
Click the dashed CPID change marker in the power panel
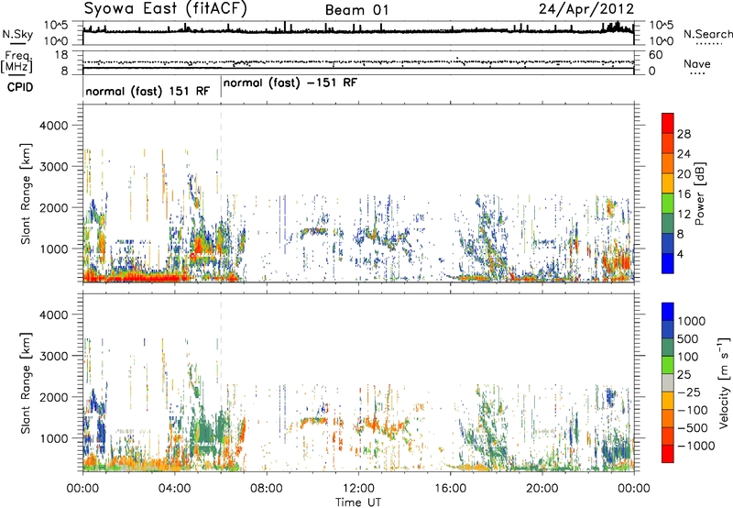221,193
